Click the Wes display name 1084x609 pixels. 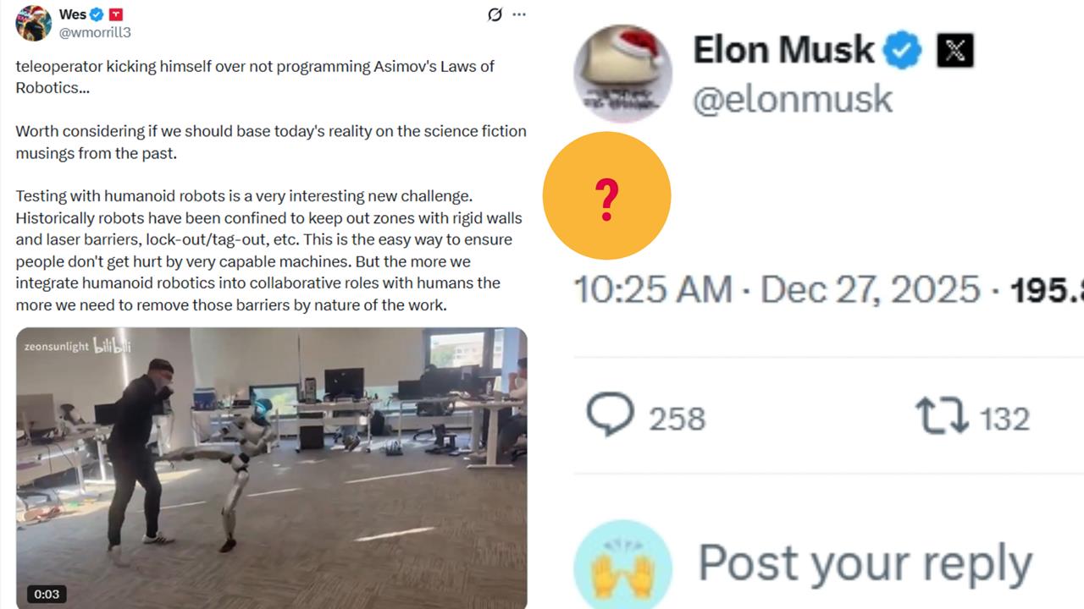coord(72,14)
